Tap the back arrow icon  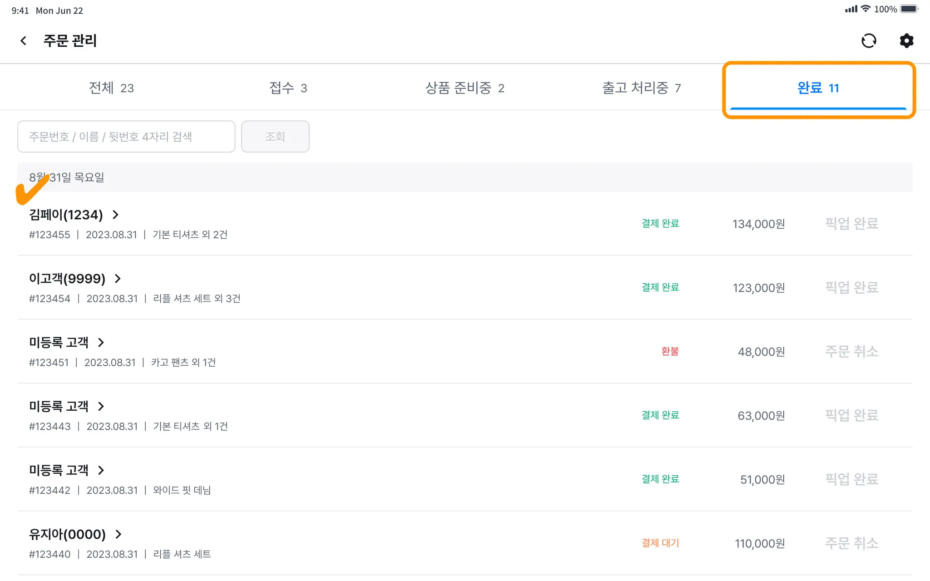[24, 41]
